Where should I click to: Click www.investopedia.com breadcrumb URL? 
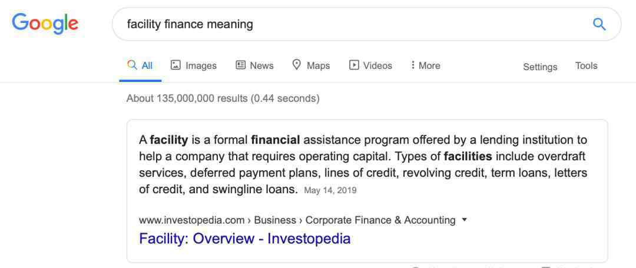(191, 220)
